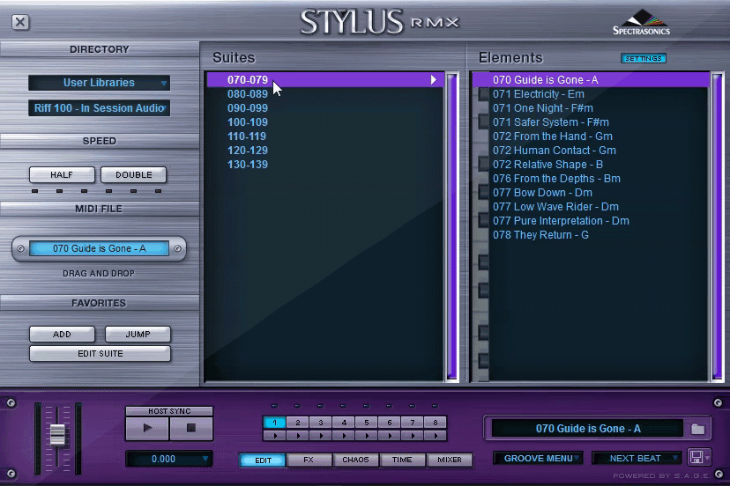Click the EDIT SUITE button
This screenshot has width=730, height=486.
pos(101,353)
